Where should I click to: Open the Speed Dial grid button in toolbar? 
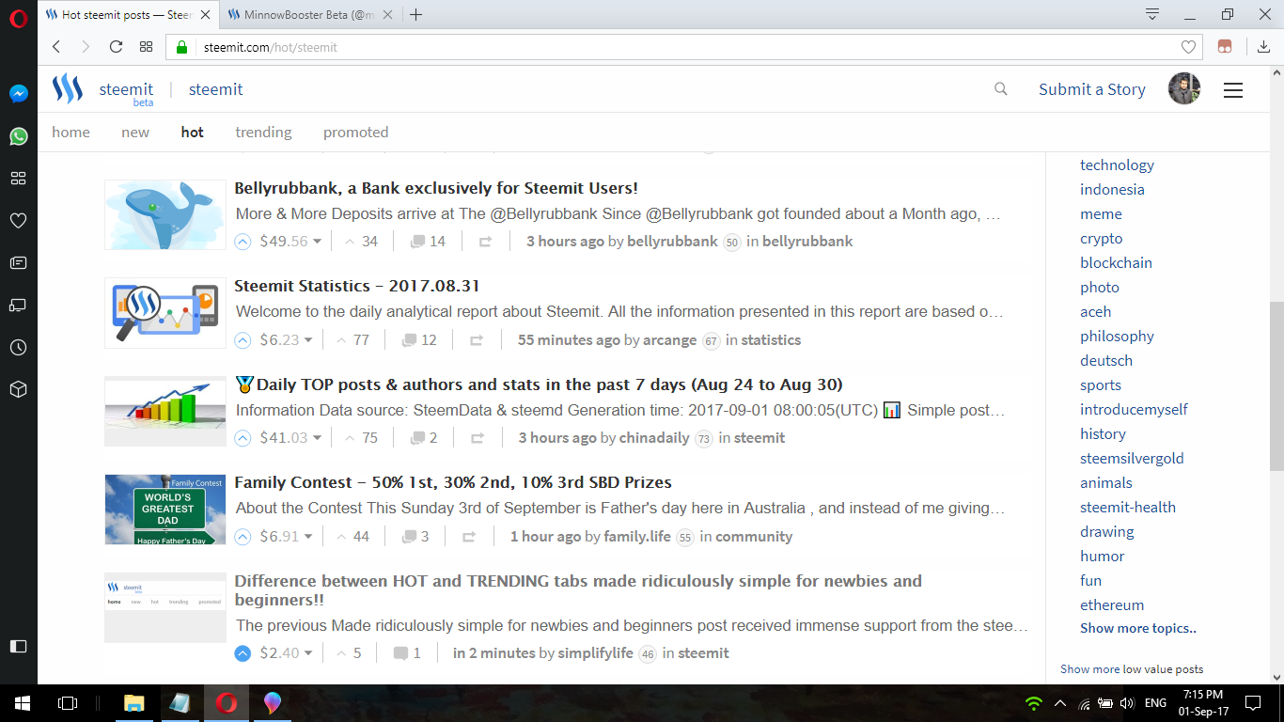pyautogui.click(x=146, y=47)
